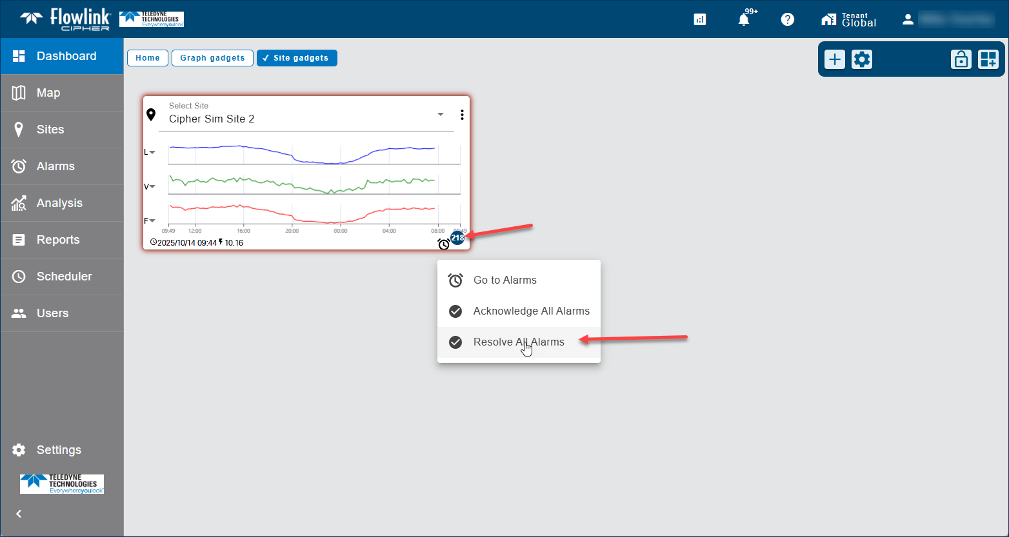Open the user profile icon
The height and width of the screenshot is (537, 1009).
tap(908, 19)
